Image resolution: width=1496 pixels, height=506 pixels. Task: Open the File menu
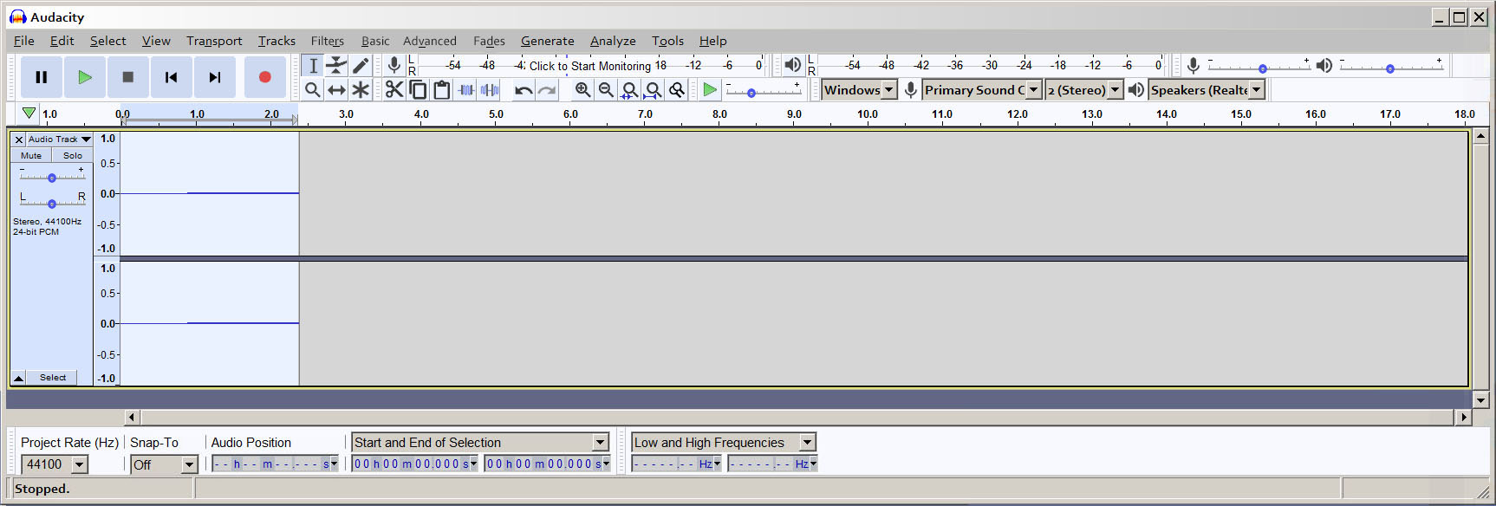(24, 41)
